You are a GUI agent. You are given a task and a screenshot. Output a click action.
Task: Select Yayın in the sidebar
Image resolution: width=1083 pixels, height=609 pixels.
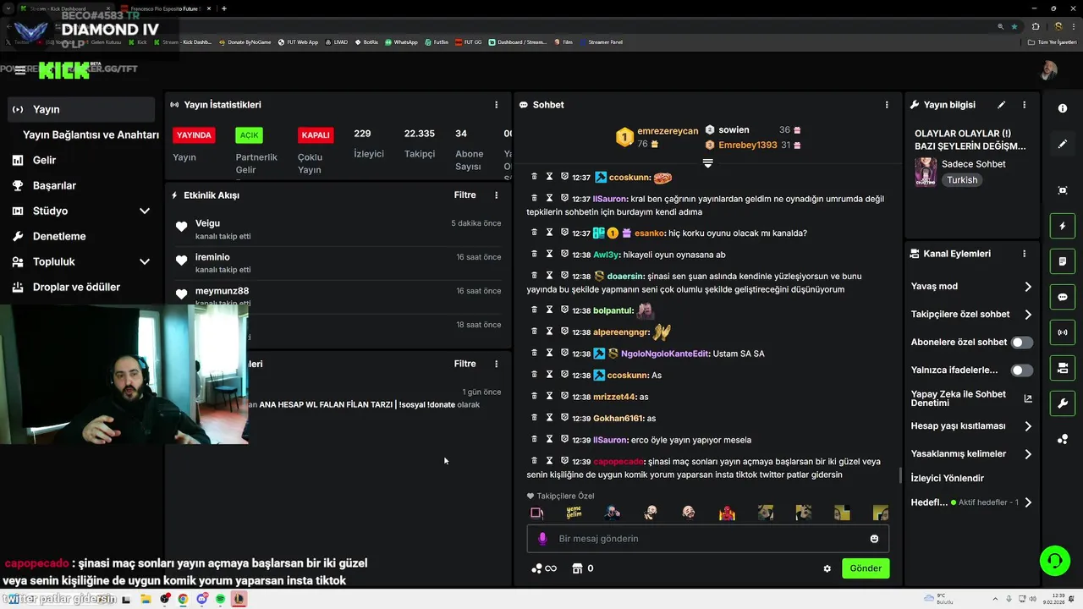[81, 109]
